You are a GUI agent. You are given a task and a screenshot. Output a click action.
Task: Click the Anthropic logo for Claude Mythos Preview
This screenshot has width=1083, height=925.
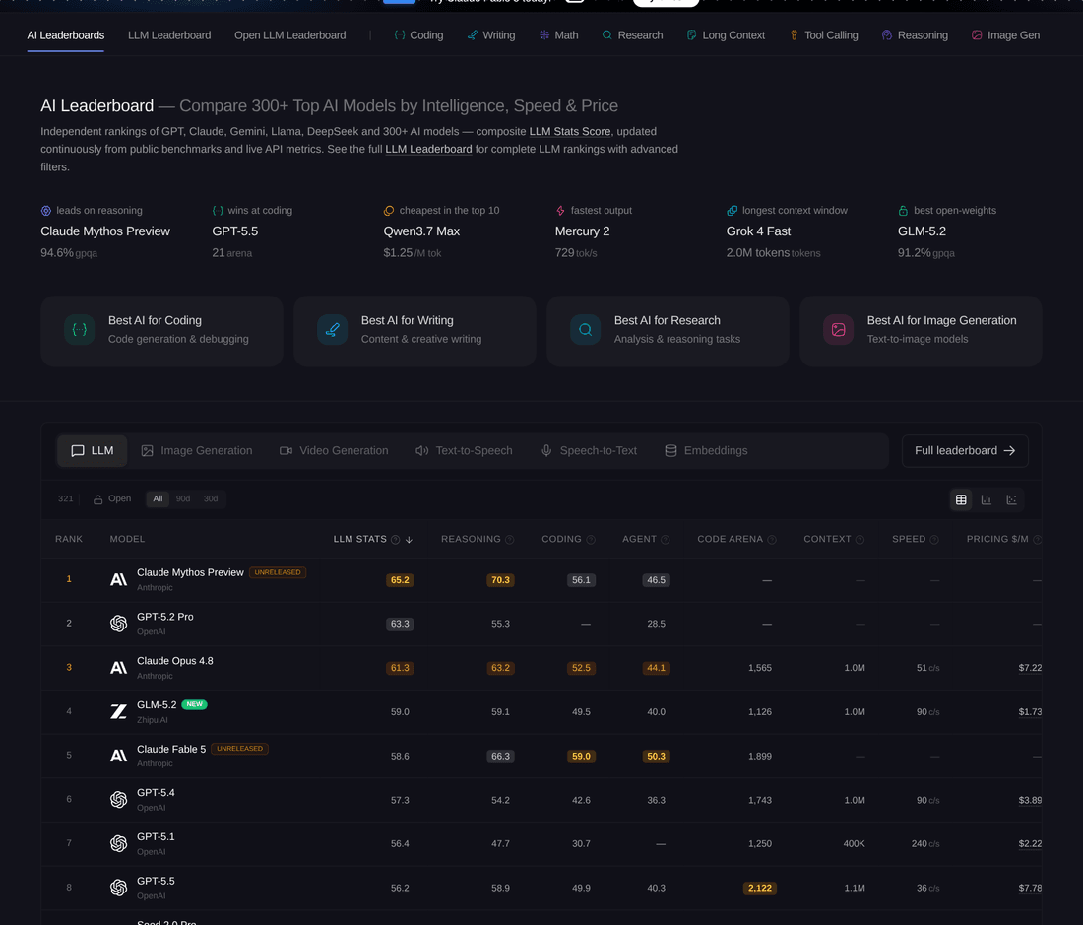[119, 579]
